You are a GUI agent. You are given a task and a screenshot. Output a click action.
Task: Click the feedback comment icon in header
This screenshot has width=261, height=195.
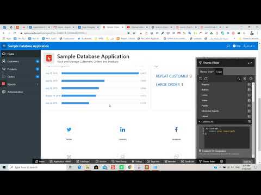coord(228,46)
